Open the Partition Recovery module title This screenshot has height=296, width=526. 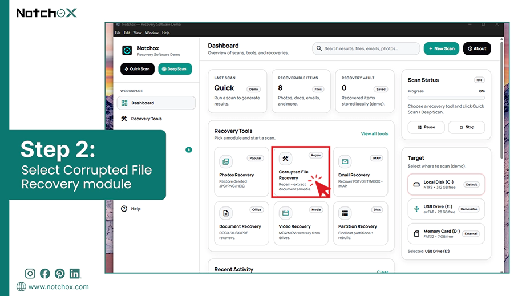[357, 226]
